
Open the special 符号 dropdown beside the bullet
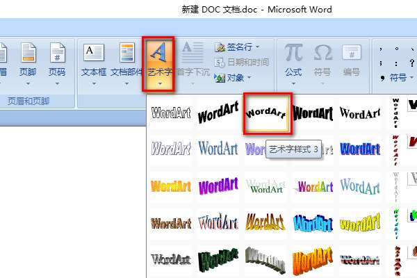(x=401, y=78)
